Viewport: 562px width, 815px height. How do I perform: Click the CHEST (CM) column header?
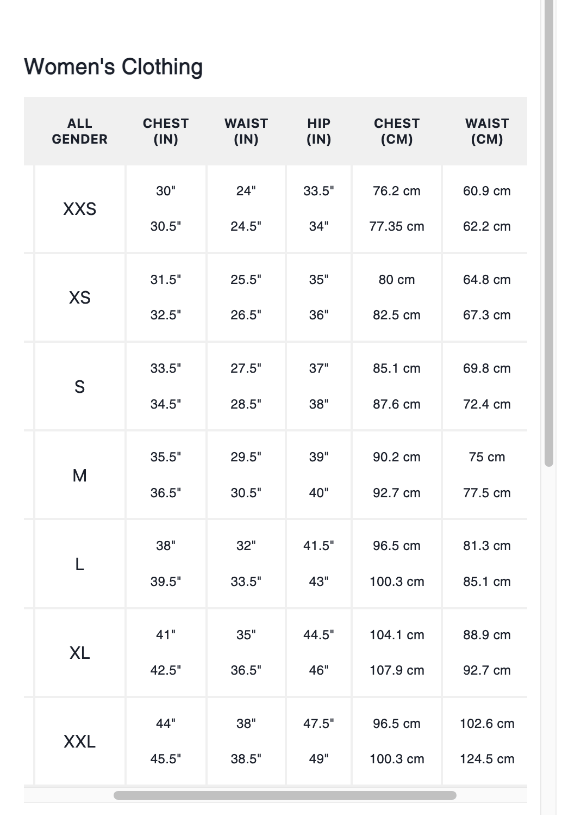click(397, 131)
